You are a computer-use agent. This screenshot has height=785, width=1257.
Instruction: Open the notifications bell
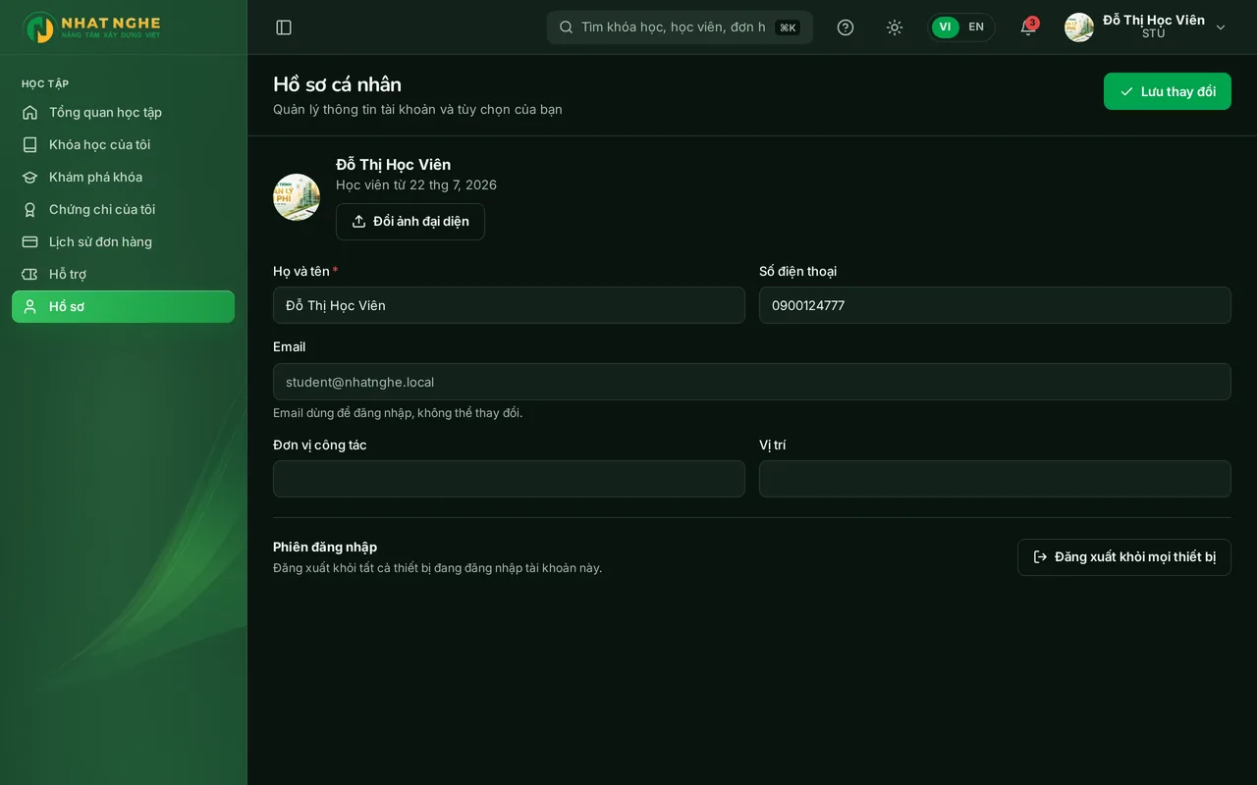pyautogui.click(x=1028, y=27)
